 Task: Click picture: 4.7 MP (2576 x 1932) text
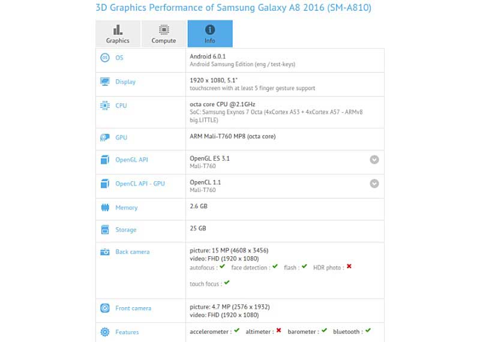(230, 307)
